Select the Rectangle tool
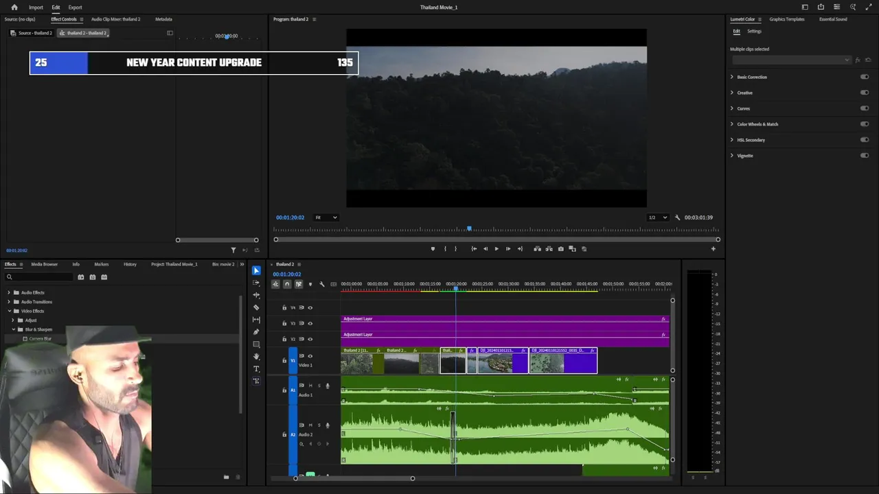 pos(256,344)
